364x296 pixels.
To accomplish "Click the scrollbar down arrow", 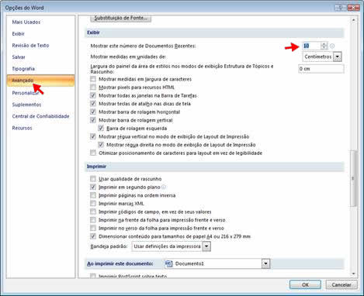I will pos(353,274).
